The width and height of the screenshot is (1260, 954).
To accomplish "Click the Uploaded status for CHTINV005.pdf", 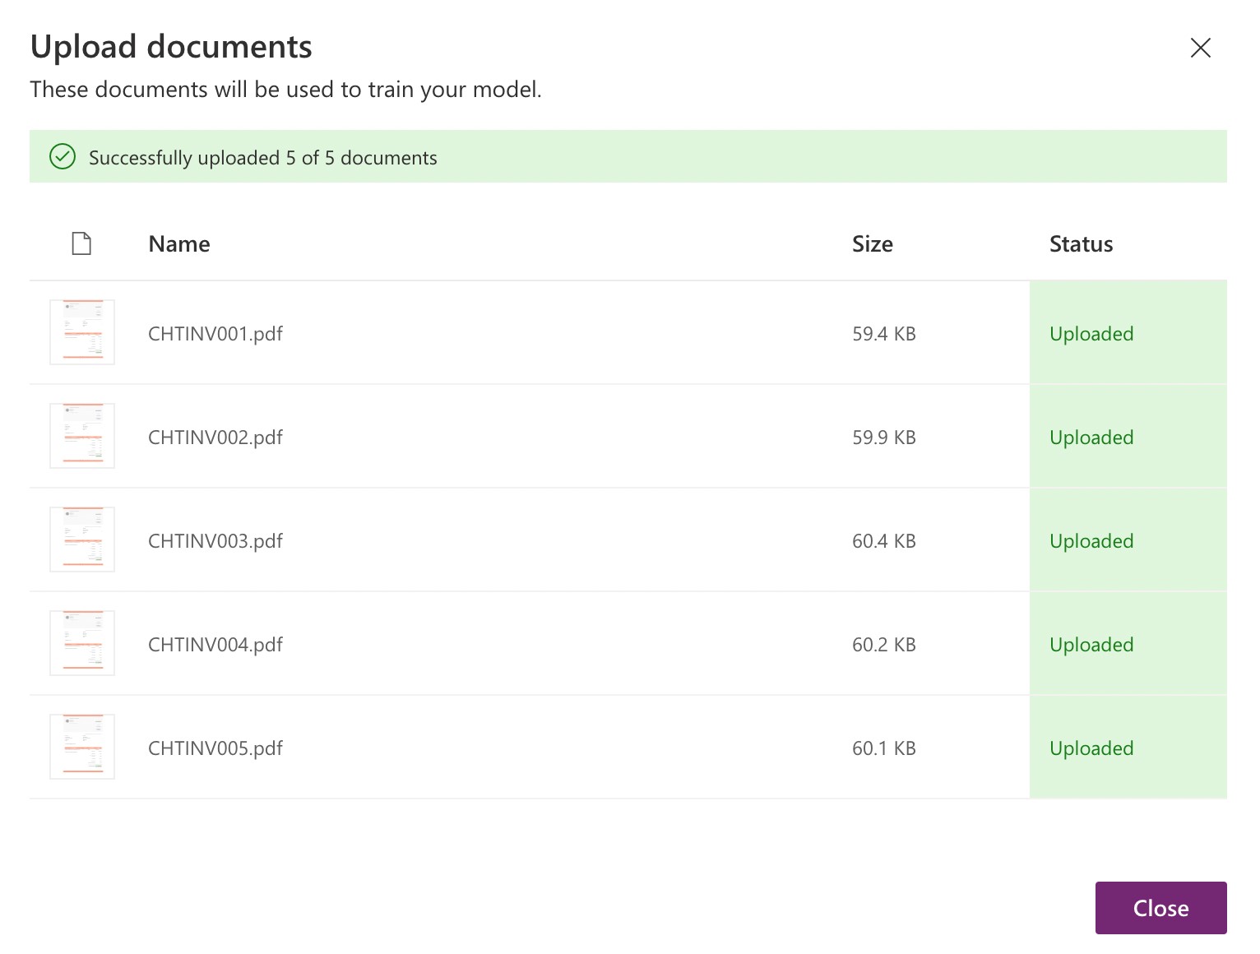I will 1091,748.
